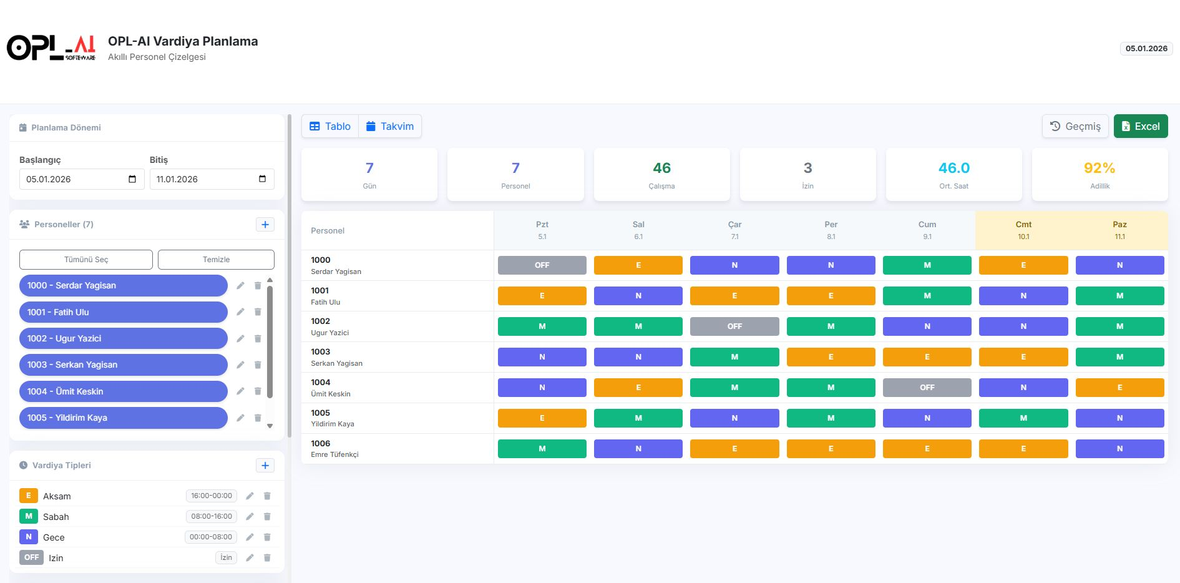Export the schedule with Excel button
The width and height of the screenshot is (1180, 583).
pyautogui.click(x=1140, y=126)
